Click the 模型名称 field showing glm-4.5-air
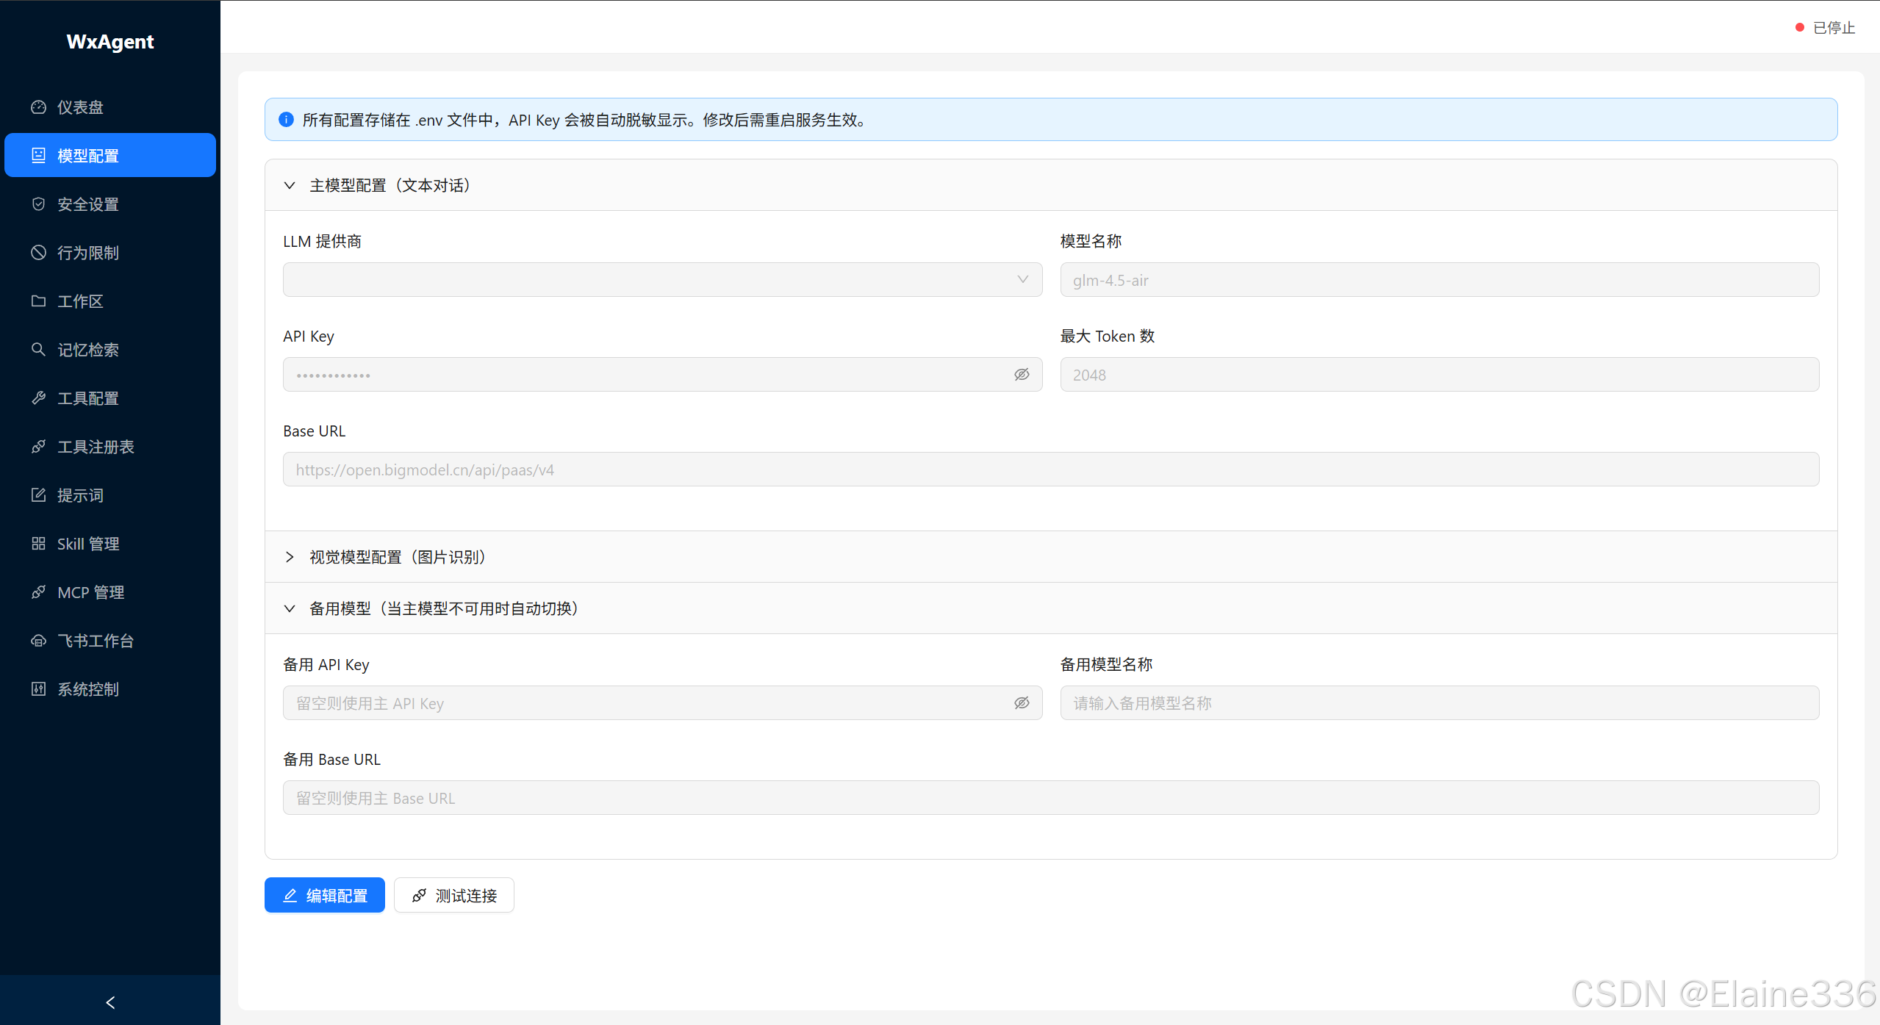Screen dimensions: 1880x1025 pos(1439,280)
